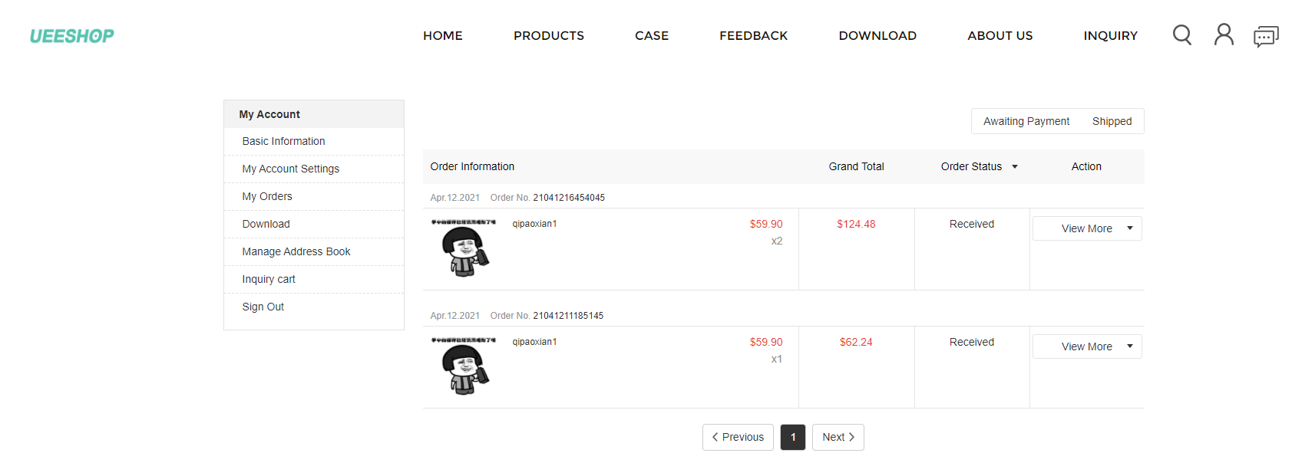Switch to the Awaiting Payment tab
The image size is (1292, 476).
[x=1026, y=121]
